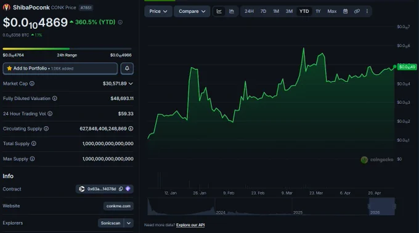Open the chart more options menu
Image resolution: width=419 pixels, height=233 pixels.
tap(367, 11)
